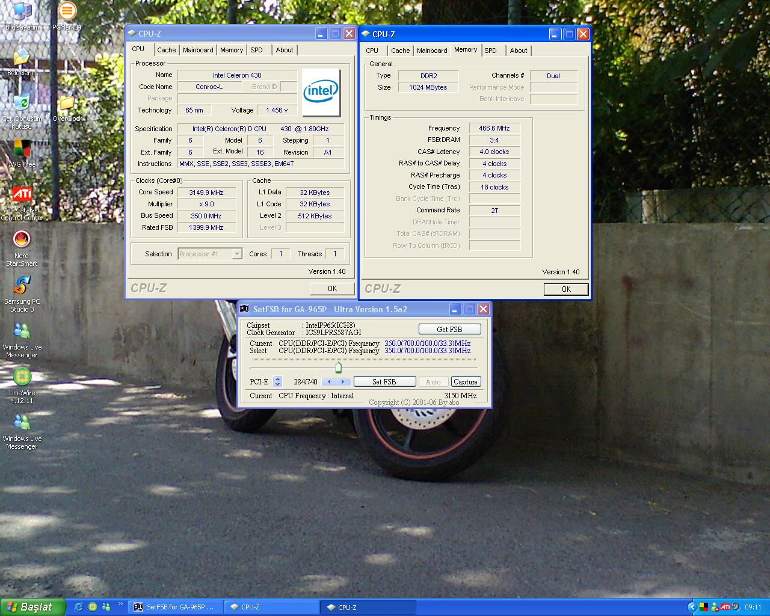
Task: Click Name field Intel Celeron 430
Action: [237, 75]
